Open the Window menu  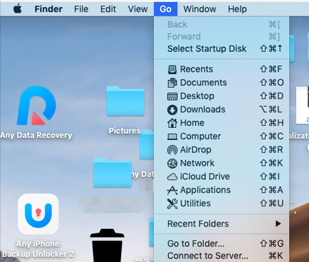pos(200,9)
